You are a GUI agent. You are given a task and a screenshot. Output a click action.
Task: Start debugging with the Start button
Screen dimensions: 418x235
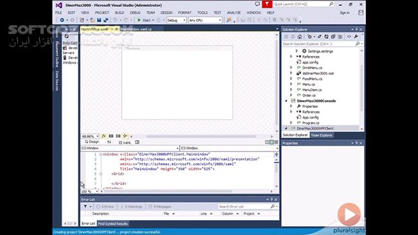click(x=143, y=20)
